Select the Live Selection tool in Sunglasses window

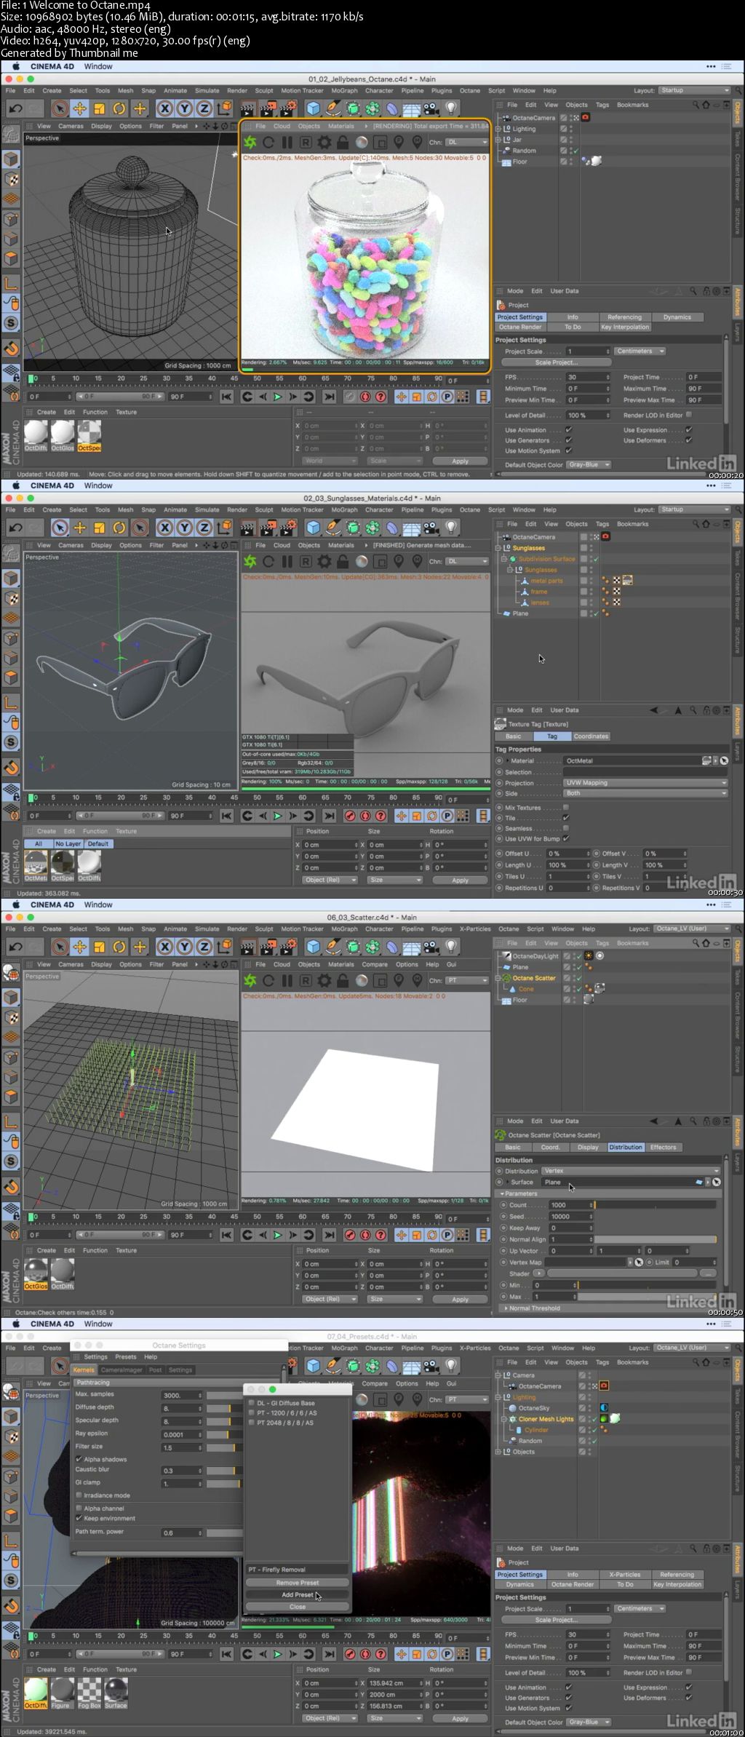(x=60, y=528)
